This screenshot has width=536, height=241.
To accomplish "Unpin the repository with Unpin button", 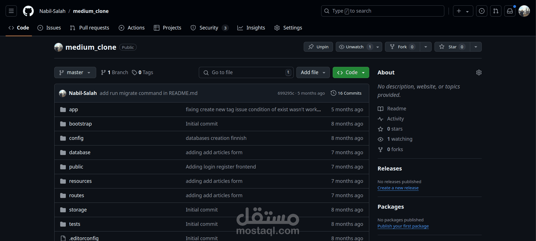I will (x=318, y=47).
